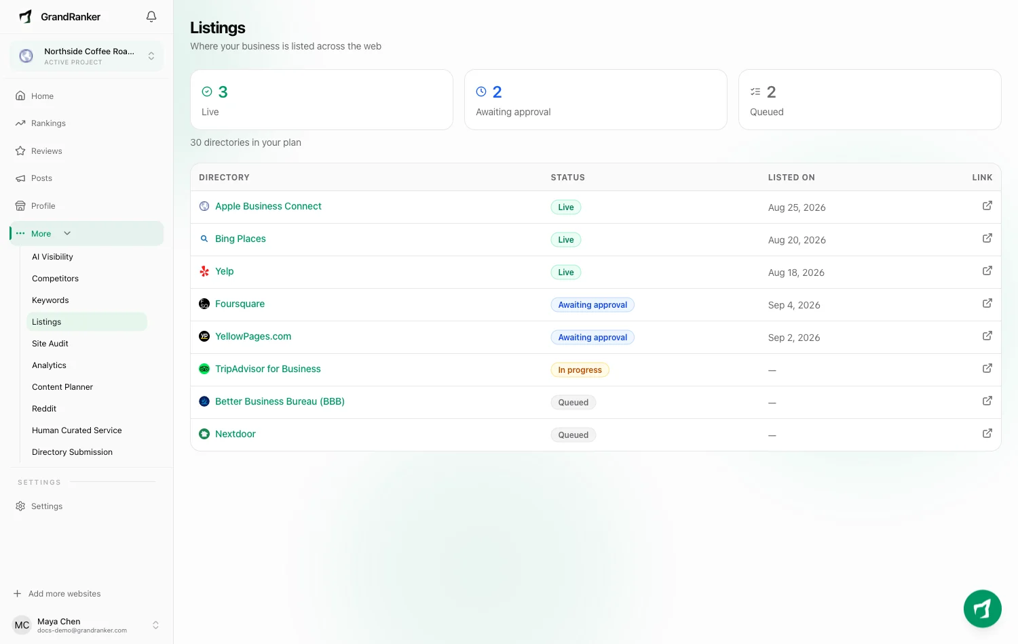This screenshot has width=1018, height=644.
Task: Open Nextdoor external link icon
Action: tap(987, 433)
